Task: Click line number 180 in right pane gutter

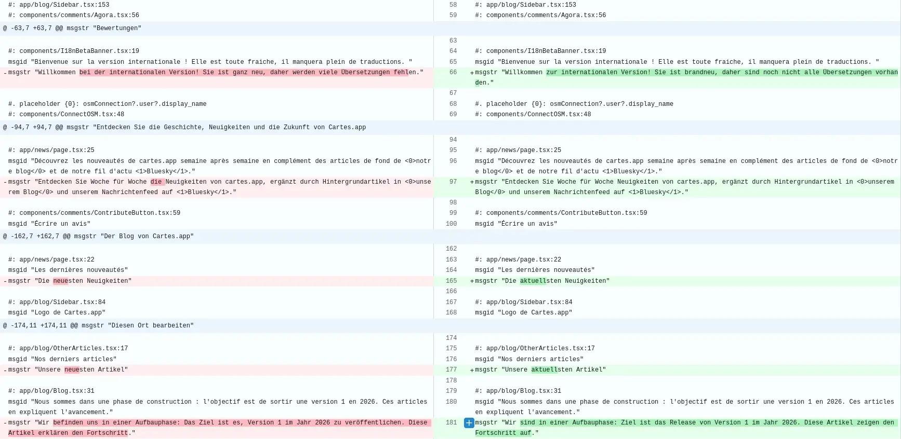Action: (451, 402)
